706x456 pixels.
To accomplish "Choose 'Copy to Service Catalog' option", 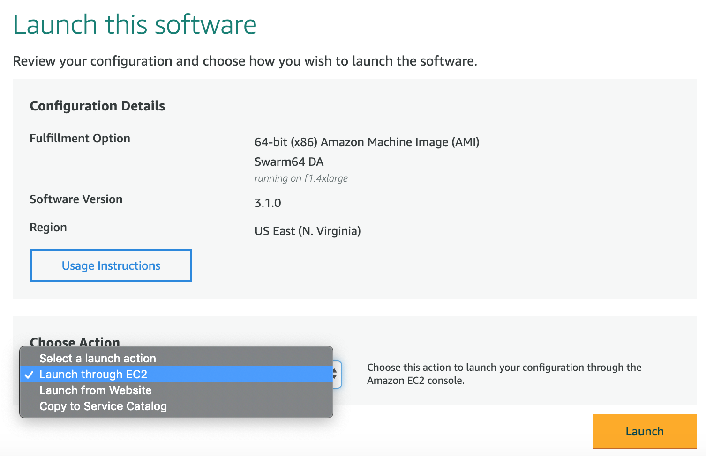I will click(176, 406).
